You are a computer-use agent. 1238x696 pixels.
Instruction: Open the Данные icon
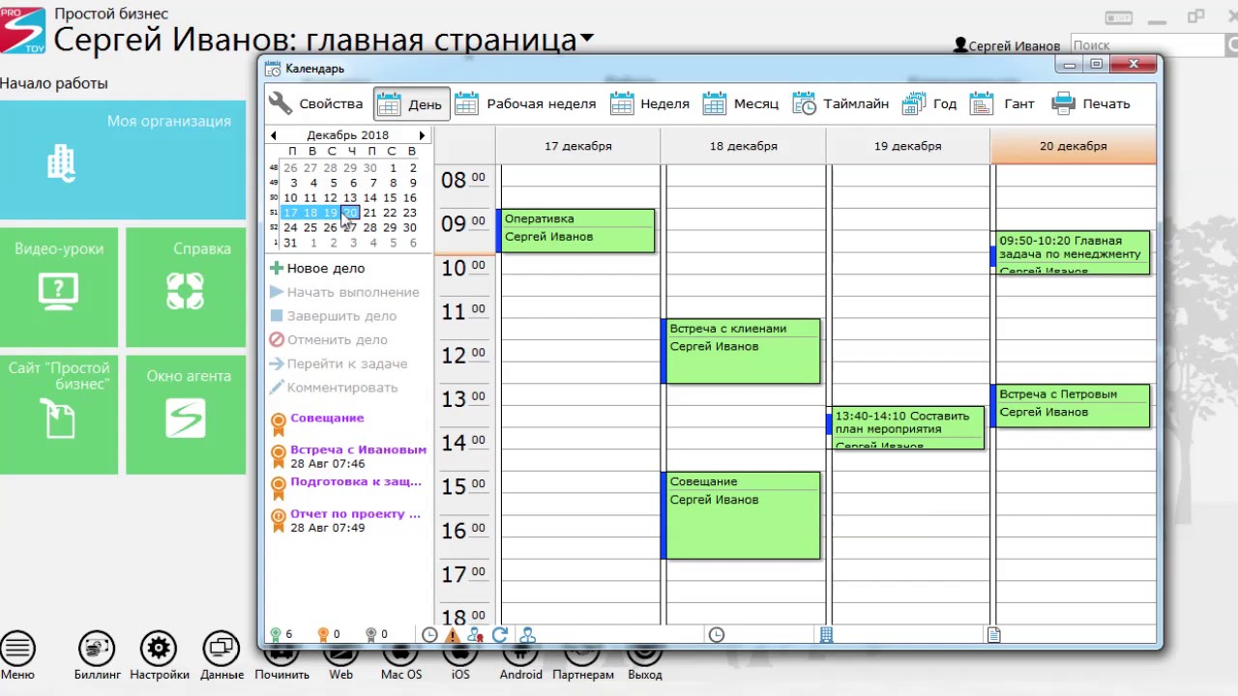221,656
